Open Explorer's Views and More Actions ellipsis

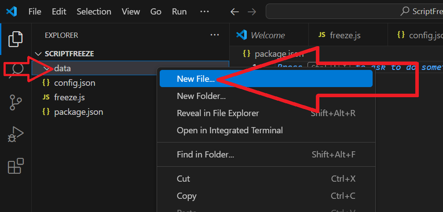(x=215, y=35)
